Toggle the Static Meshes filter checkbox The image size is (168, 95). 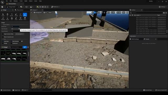[x=11, y=41]
